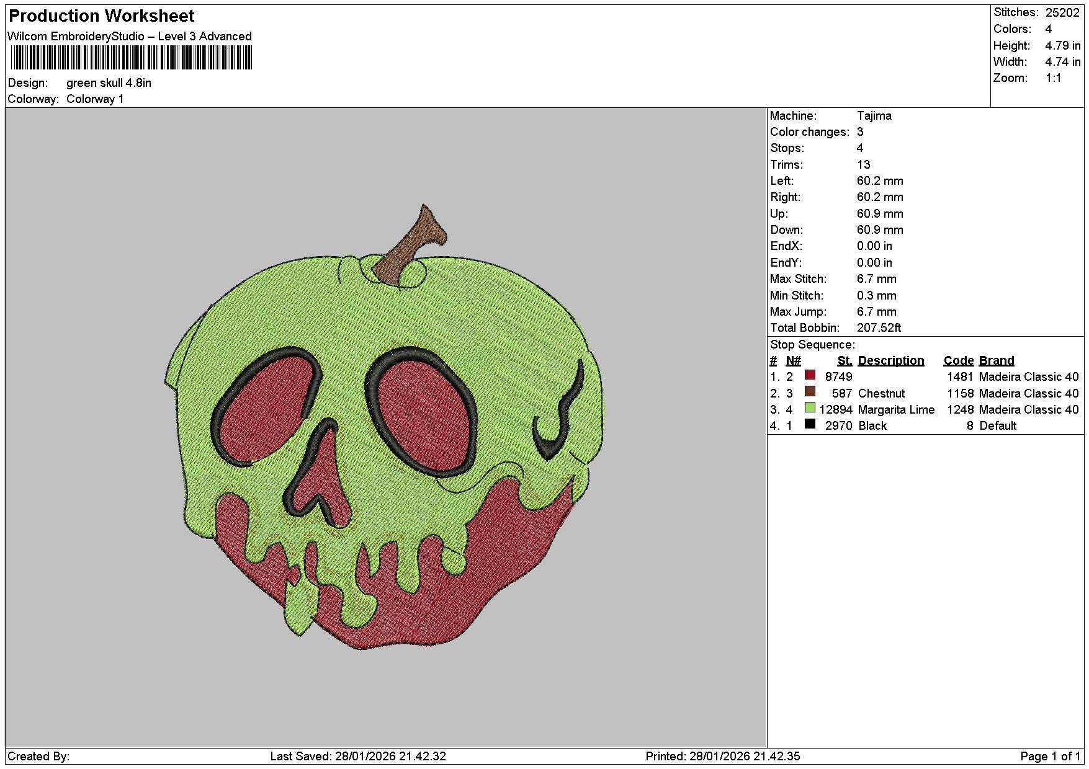The height and width of the screenshot is (769, 1089).
Task: Click the 'Chestnut' description
Action: (x=881, y=393)
